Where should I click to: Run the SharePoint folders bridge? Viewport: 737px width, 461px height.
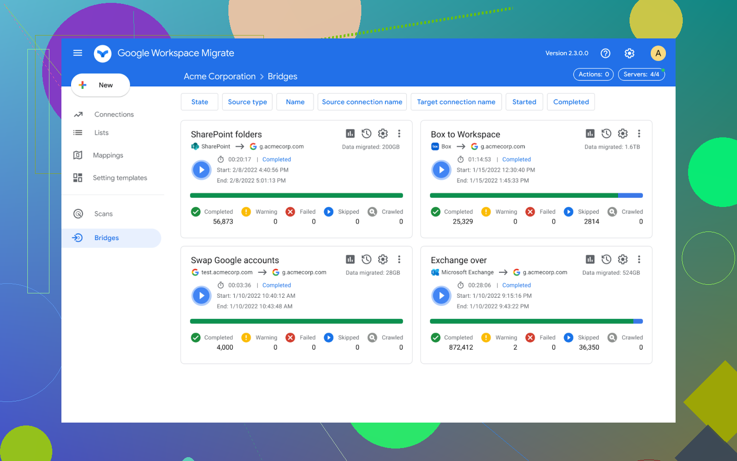tap(202, 170)
